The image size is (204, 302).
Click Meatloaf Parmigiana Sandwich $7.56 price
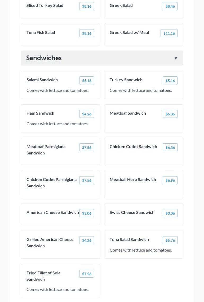click(x=87, y=147)
